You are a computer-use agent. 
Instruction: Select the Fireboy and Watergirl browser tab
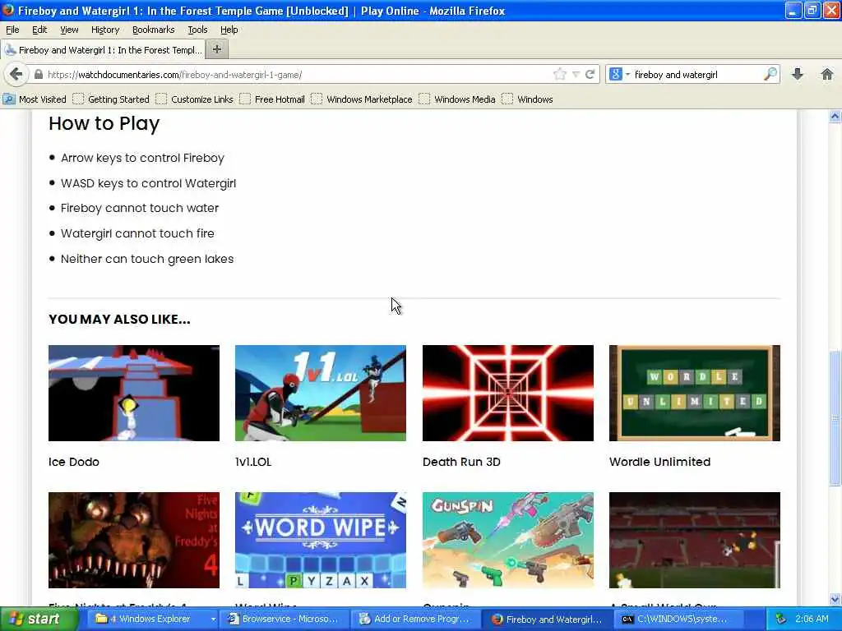103,50
